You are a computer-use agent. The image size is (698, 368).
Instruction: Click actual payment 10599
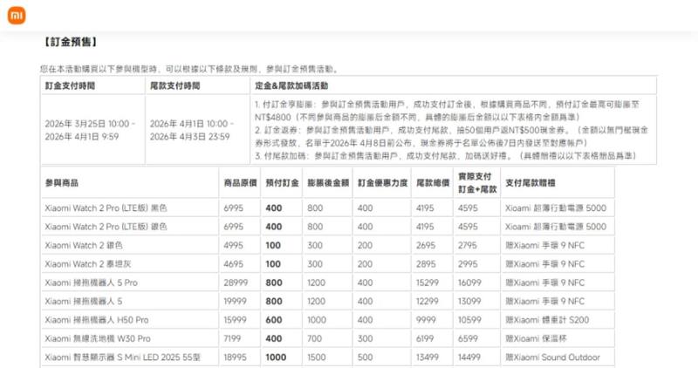[x=469, y=320]
